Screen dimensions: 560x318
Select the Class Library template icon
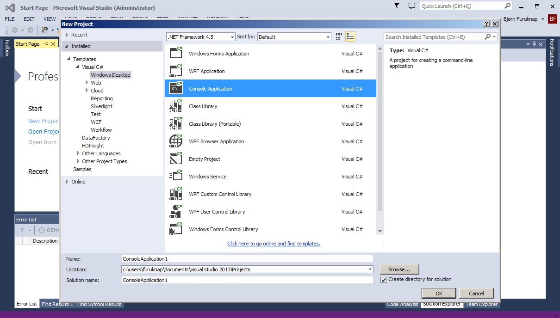pos(176,106)
